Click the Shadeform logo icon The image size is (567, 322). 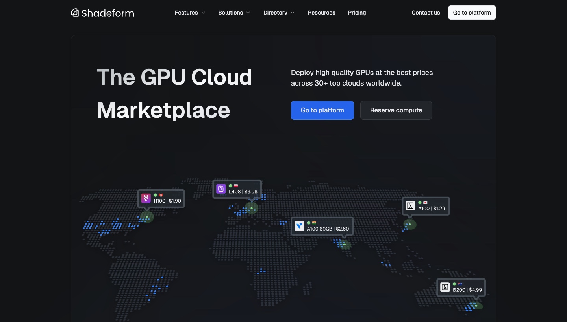(x=75, y=13)
